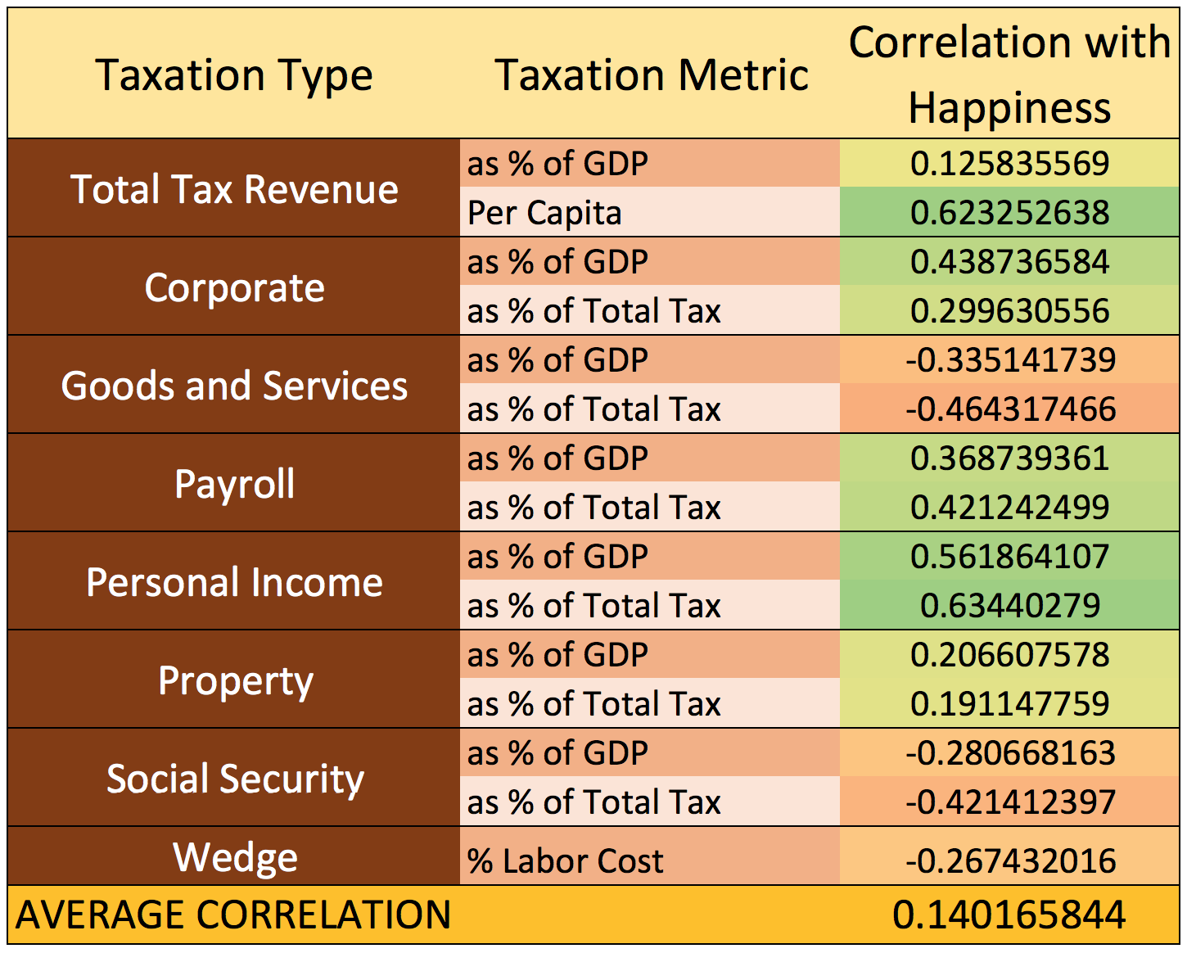Viewport: 1187px width, 953px height.
Task: Click the 'Personal Income' cell
Action: [234, 582]
